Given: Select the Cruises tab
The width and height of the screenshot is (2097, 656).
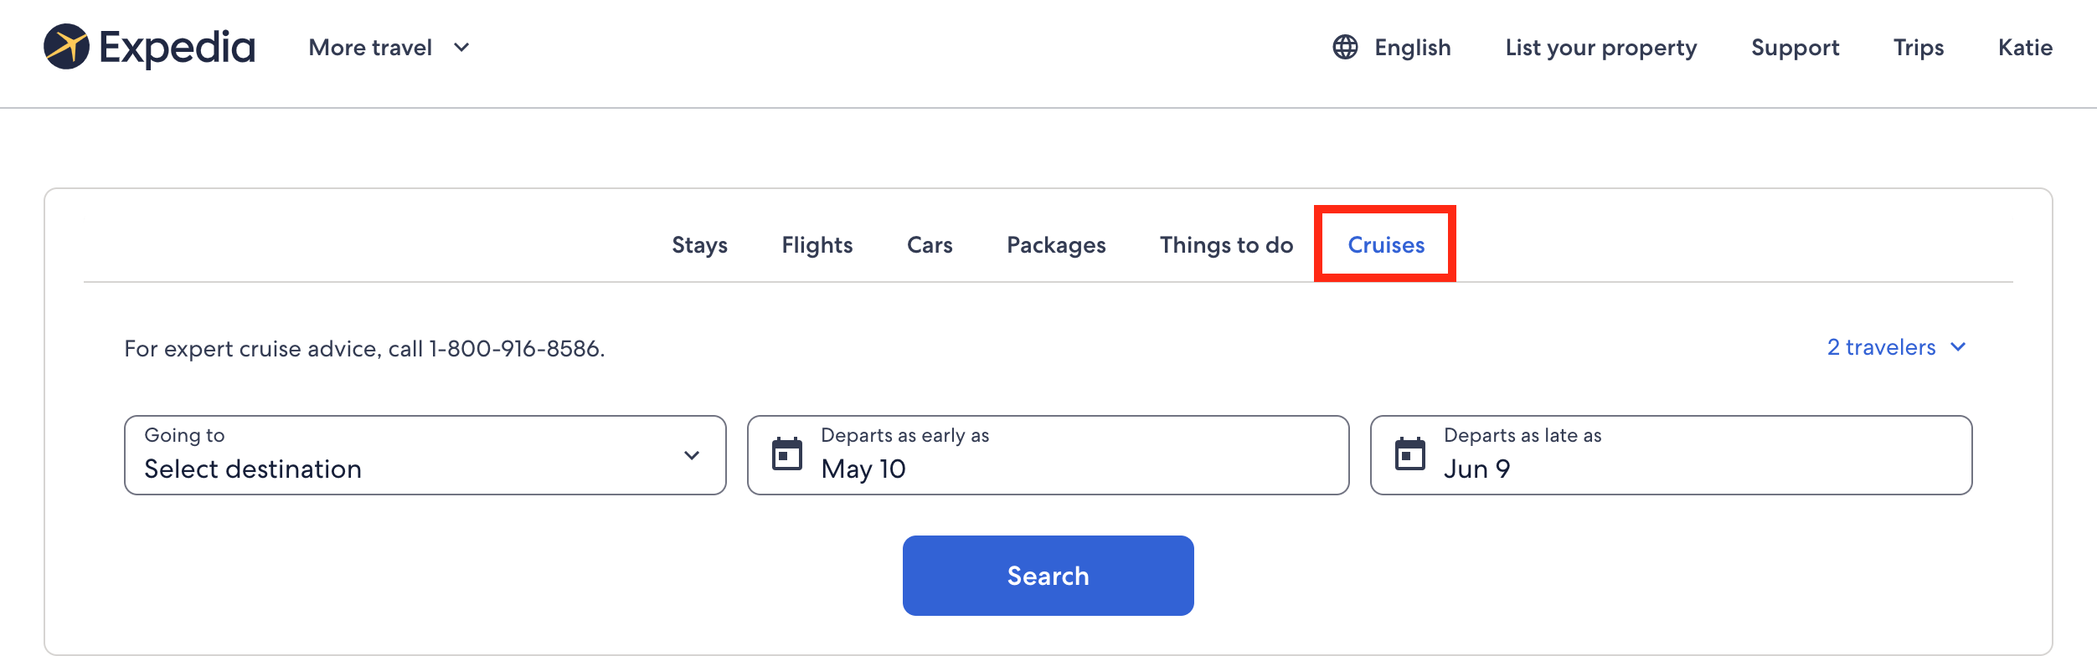Looking at the screenshot, I should pos(1386,245).
